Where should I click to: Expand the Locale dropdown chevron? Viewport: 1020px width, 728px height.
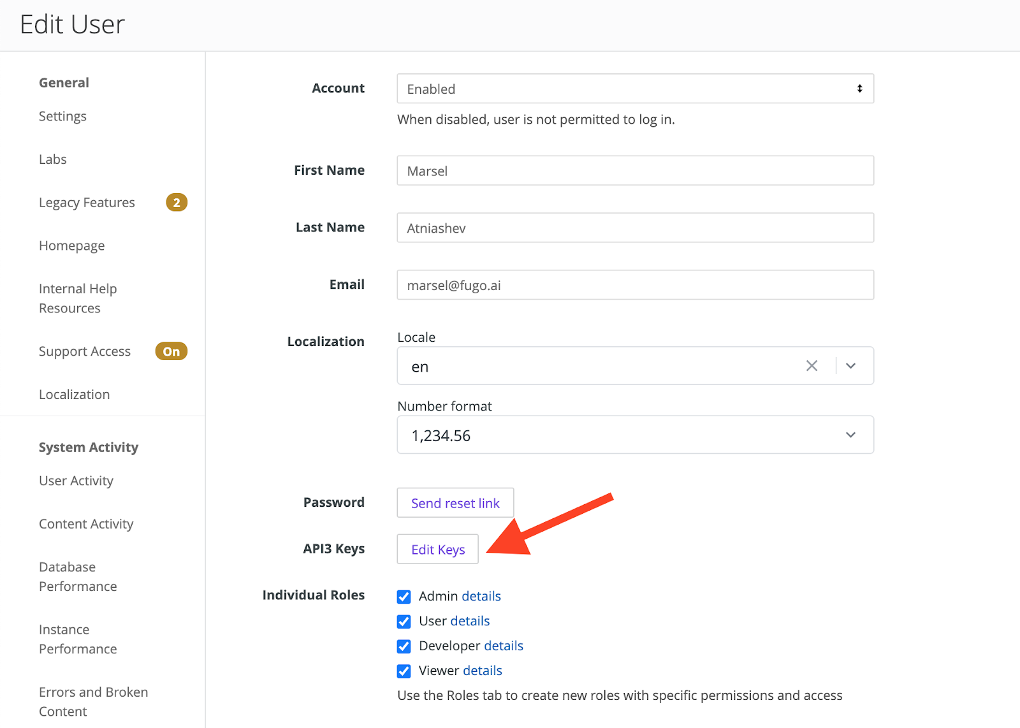click(850, 366)
